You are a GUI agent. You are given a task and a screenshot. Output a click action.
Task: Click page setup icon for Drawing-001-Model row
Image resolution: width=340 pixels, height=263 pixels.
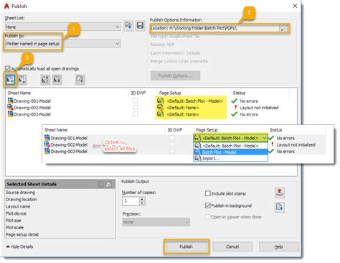[x=161, y=101]
